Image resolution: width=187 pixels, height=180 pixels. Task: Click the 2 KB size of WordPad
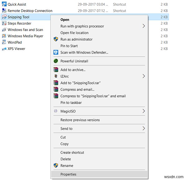tap(164, 42)
